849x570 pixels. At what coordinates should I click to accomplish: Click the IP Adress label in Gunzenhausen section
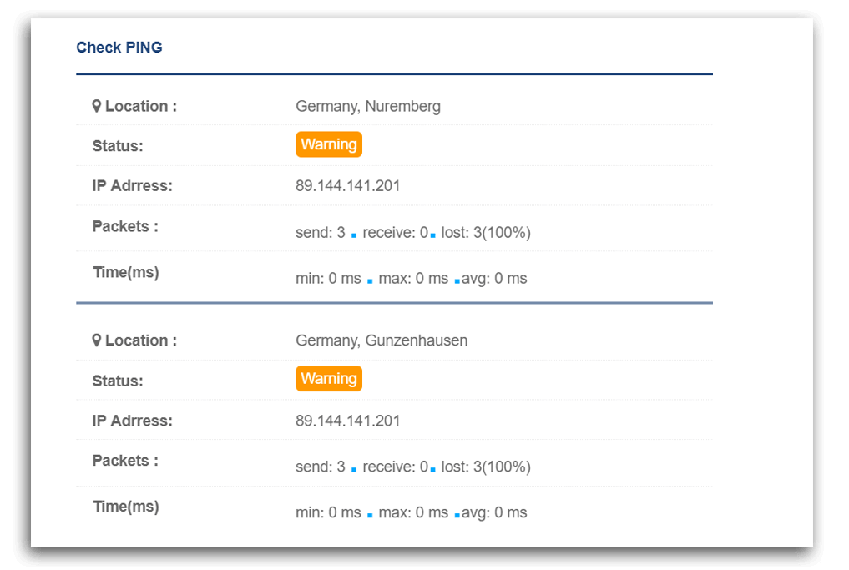(132, 421)
